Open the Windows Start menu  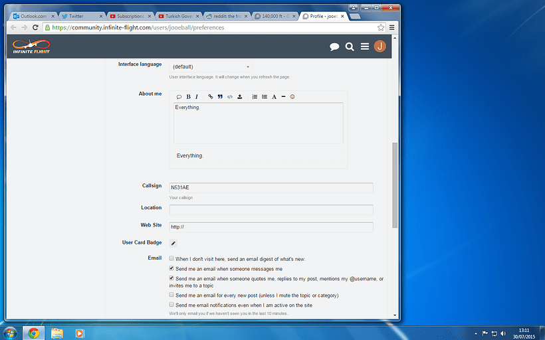click(10, 333)
